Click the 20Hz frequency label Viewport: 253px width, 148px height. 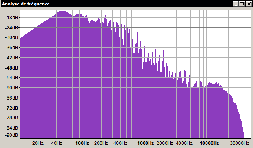coord(38,143)
